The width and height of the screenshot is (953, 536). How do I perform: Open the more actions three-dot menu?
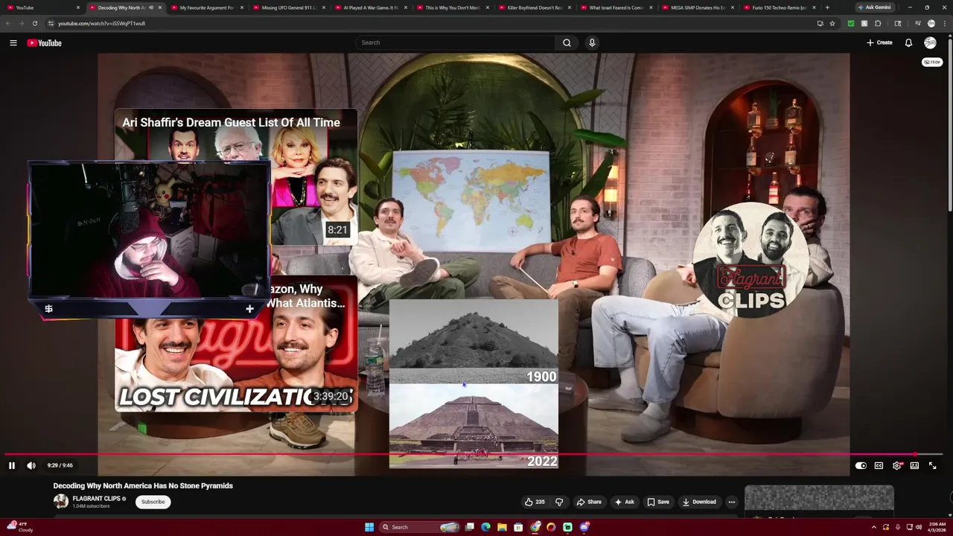click(732, 502)
